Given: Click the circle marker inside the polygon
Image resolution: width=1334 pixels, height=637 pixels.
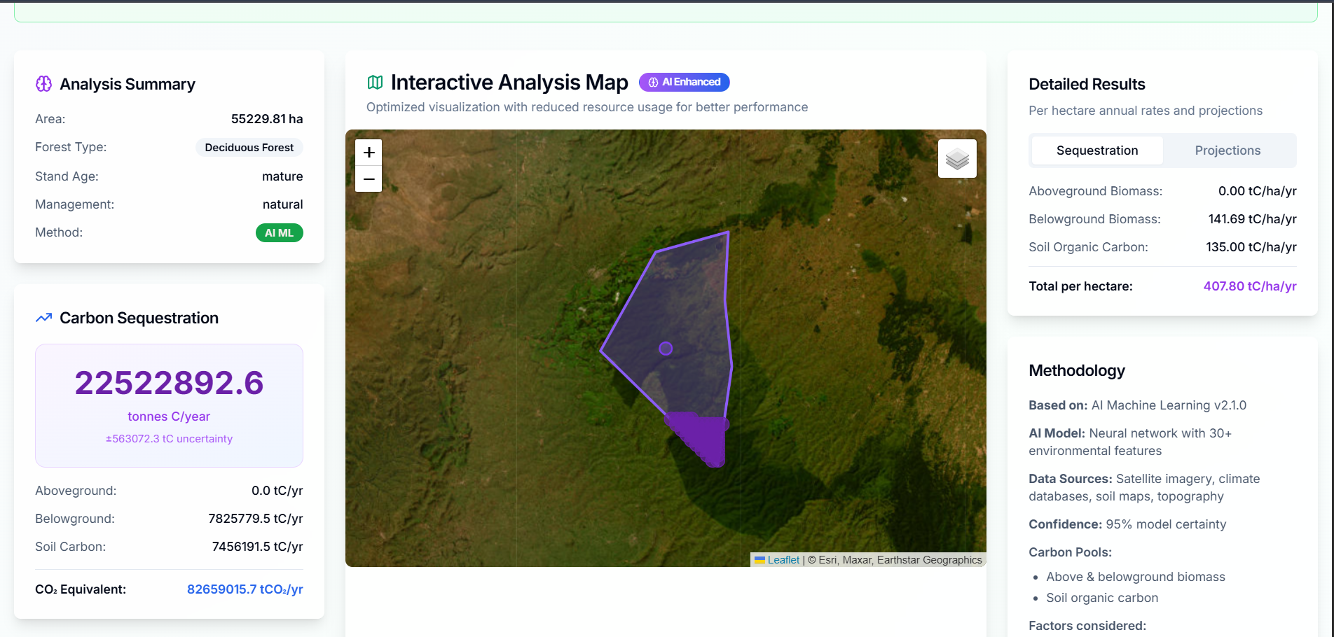Looking at the screenshot, I should (x=666, y=349).
